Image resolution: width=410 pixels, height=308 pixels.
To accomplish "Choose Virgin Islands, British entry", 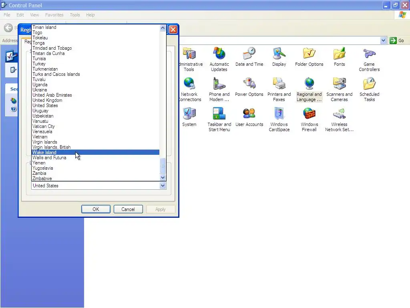I will pos(95,147).
